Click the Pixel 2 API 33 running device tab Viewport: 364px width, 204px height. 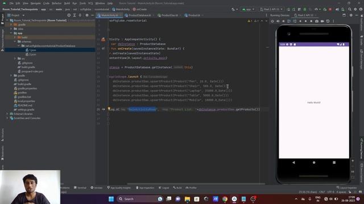305,15
